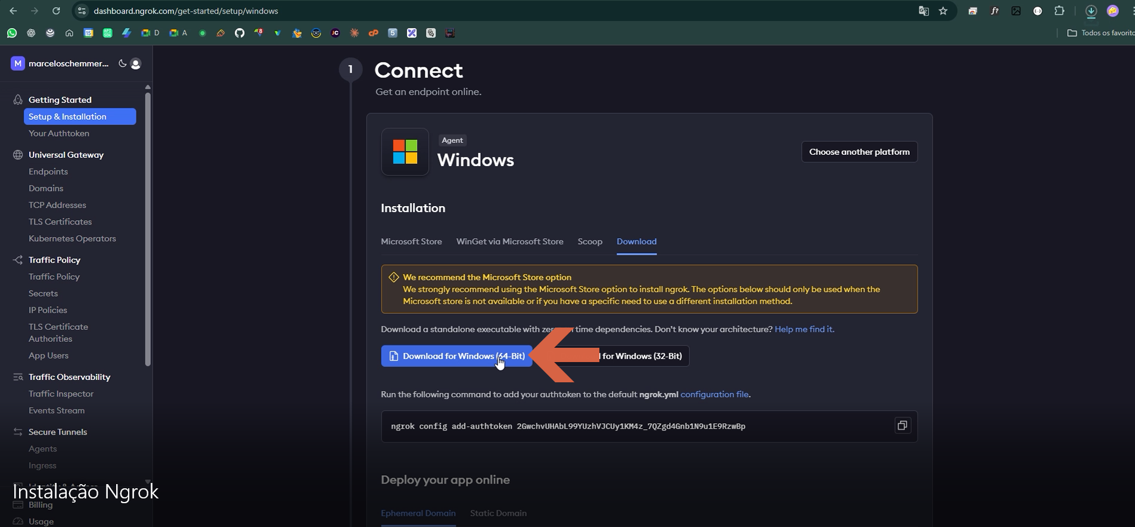Screen dimensions: 1135x527
Task: Click Choose another platform button
Action: click(859, 152)
